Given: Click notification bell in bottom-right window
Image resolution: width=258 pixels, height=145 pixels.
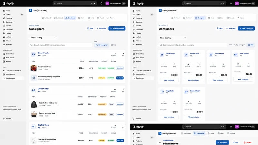Looking at the screenshot, I should click(x=231, y=127).
